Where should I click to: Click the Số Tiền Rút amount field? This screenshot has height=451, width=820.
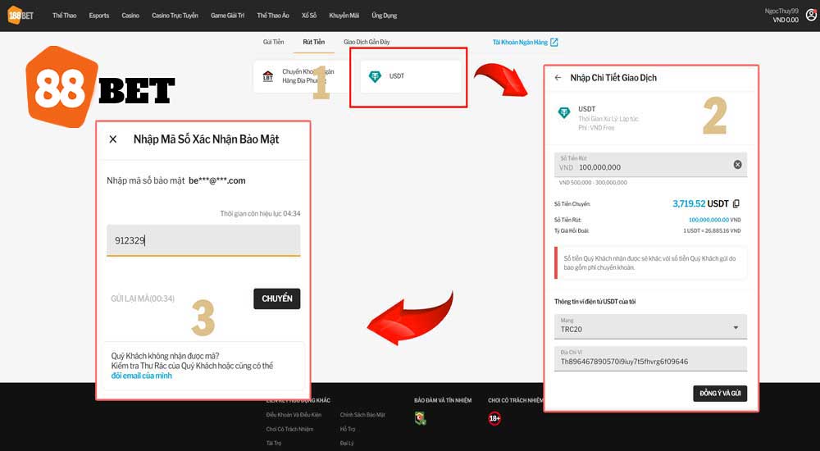tap(650, 165)
